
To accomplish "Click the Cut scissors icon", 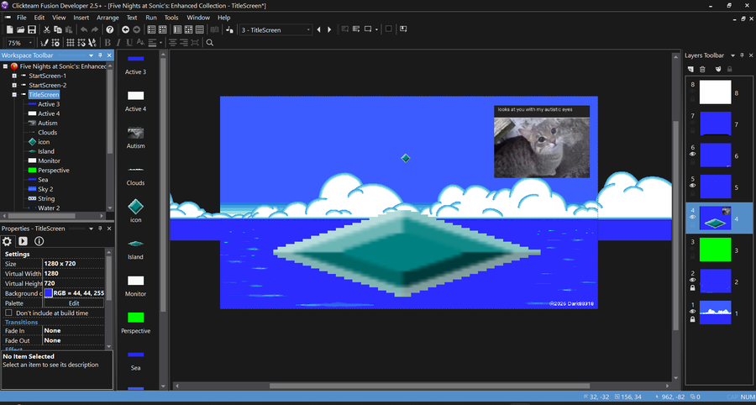I will (x=47, y=29).
